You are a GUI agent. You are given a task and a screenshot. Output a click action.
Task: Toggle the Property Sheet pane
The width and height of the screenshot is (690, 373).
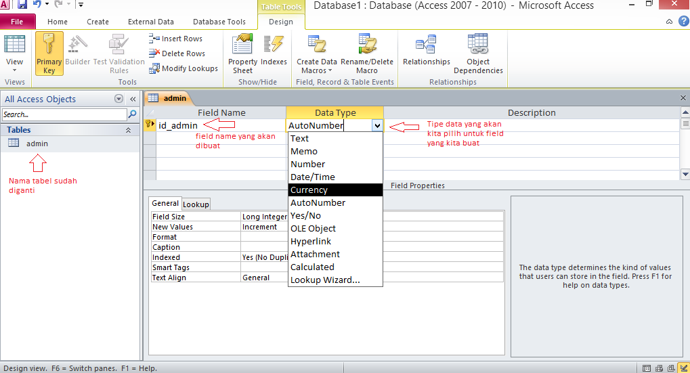point(242,54)
